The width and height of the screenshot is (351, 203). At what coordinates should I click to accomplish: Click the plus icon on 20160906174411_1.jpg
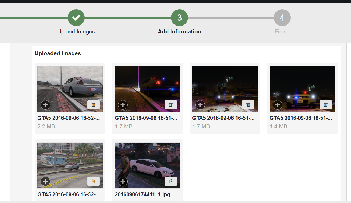tap(123, 181)
